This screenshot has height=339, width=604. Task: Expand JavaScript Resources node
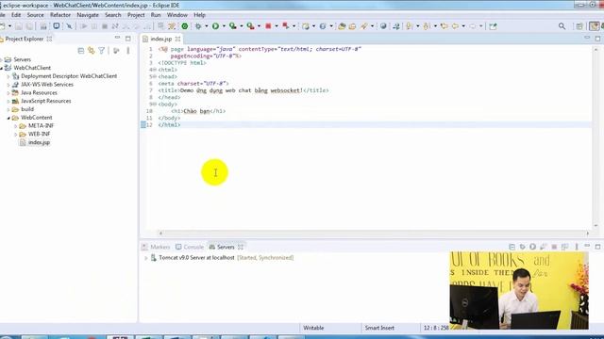tap(8, 101)
